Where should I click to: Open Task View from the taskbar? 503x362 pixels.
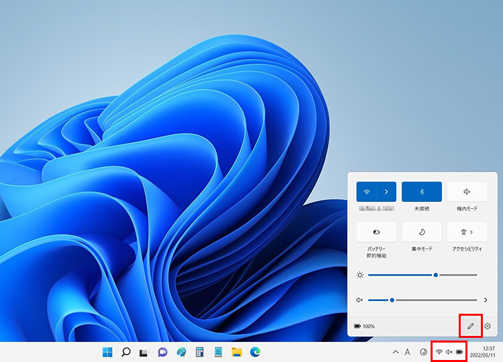(144, 352)
